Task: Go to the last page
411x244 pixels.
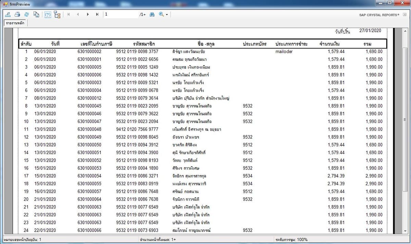Action: (97, 15)
